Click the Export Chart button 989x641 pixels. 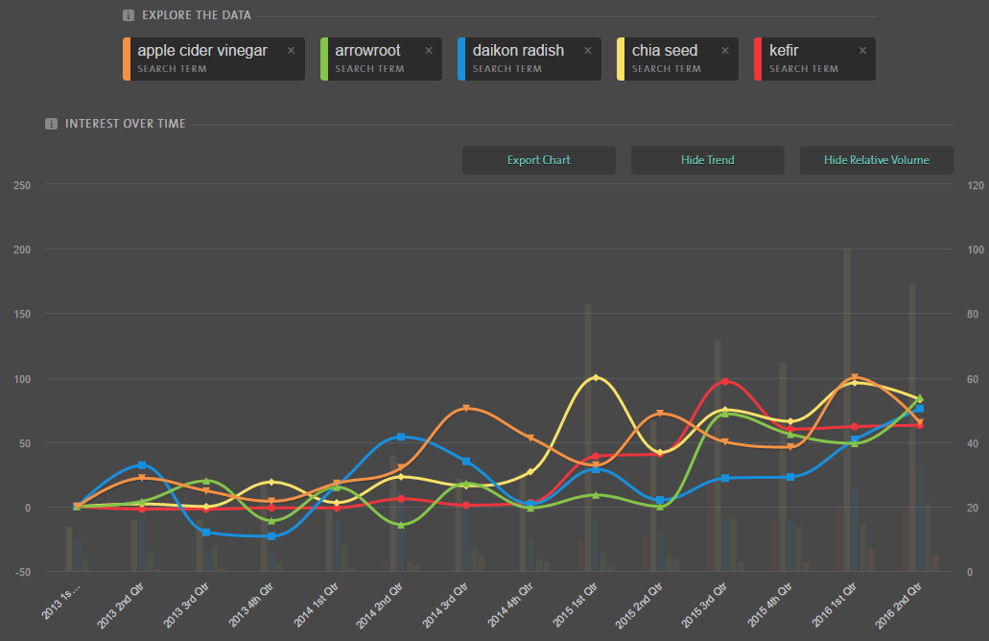pos(538,160)
